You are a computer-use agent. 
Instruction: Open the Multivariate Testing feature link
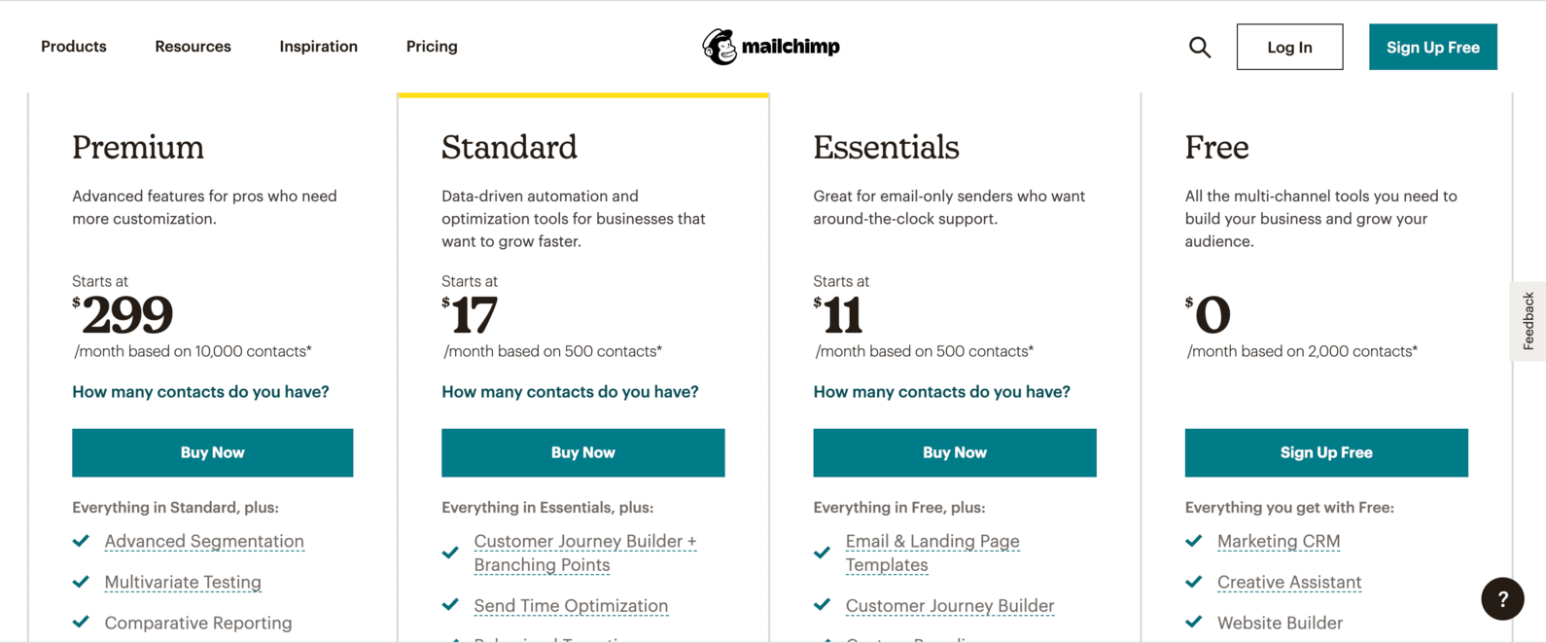click(x=183, y=582)
